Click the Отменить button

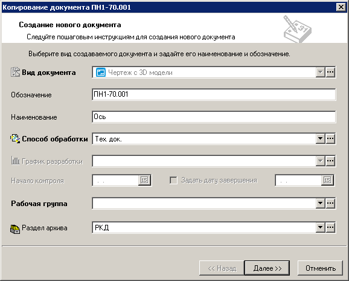(320, 268)
